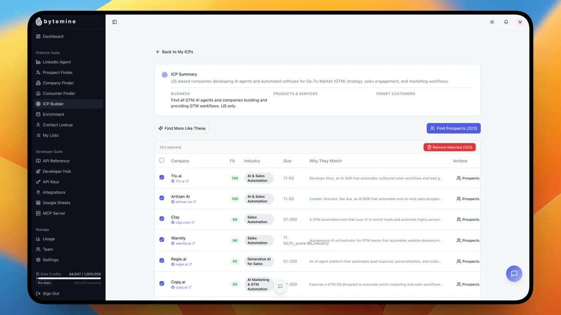Click Find Prospects (323) button
The height and width of the screenshot is (315, 561).
pyautogui.click(x=454, y=128)
